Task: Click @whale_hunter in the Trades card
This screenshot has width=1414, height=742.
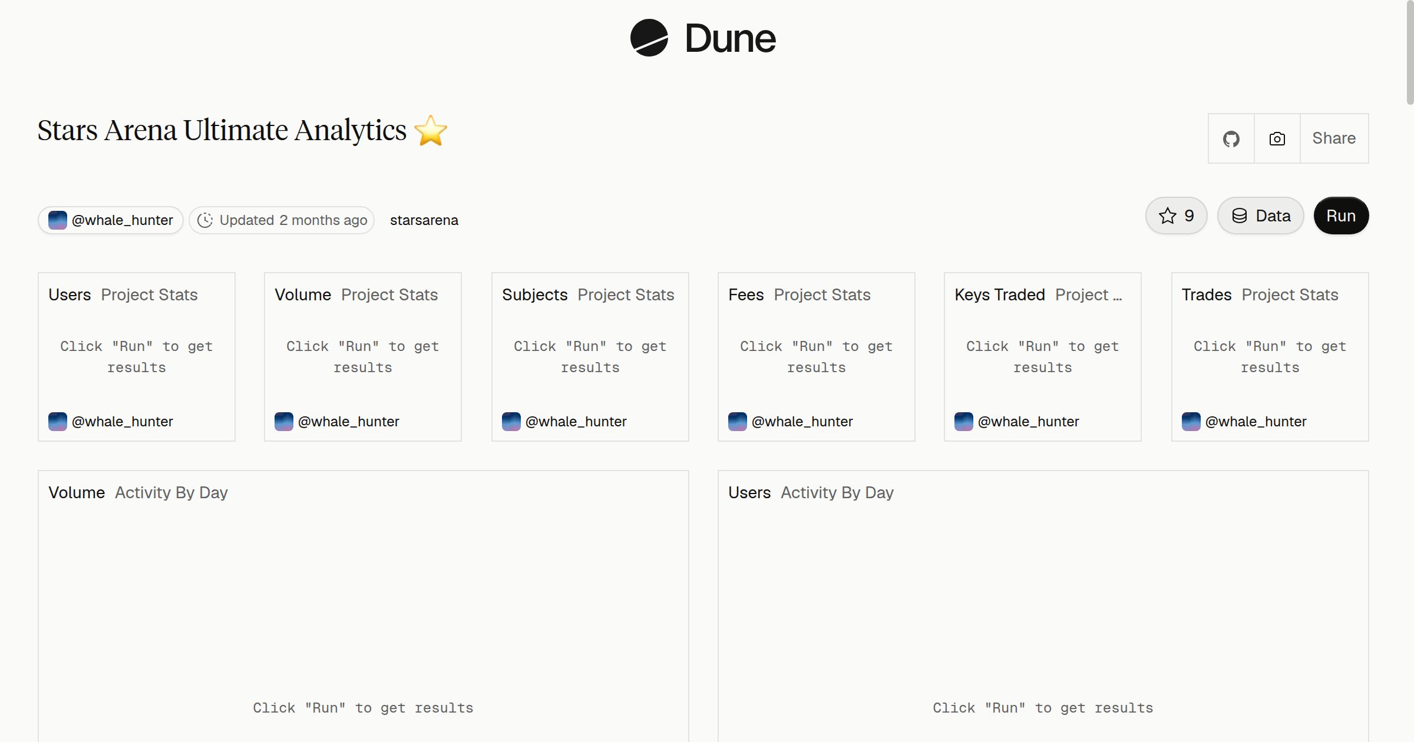Action: (x=1256, y=422)
